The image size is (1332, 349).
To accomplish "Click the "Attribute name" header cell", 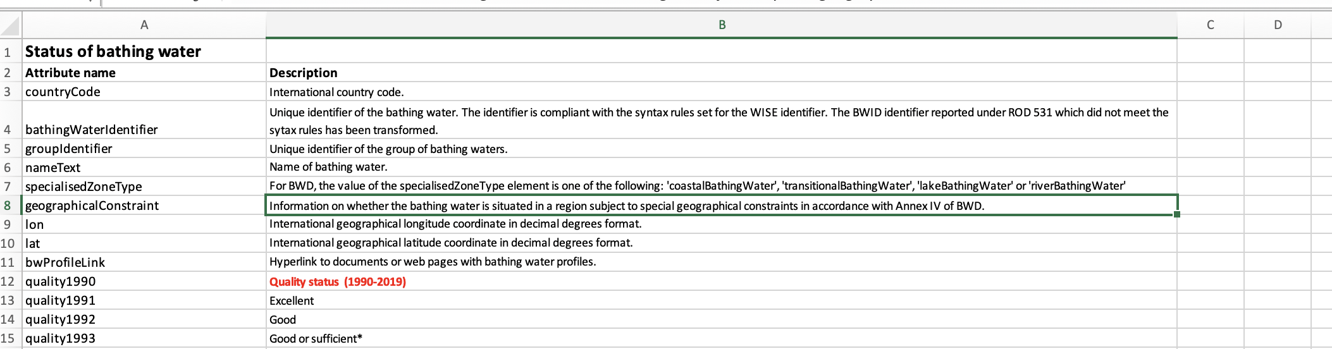I will [x=70, y=73].
